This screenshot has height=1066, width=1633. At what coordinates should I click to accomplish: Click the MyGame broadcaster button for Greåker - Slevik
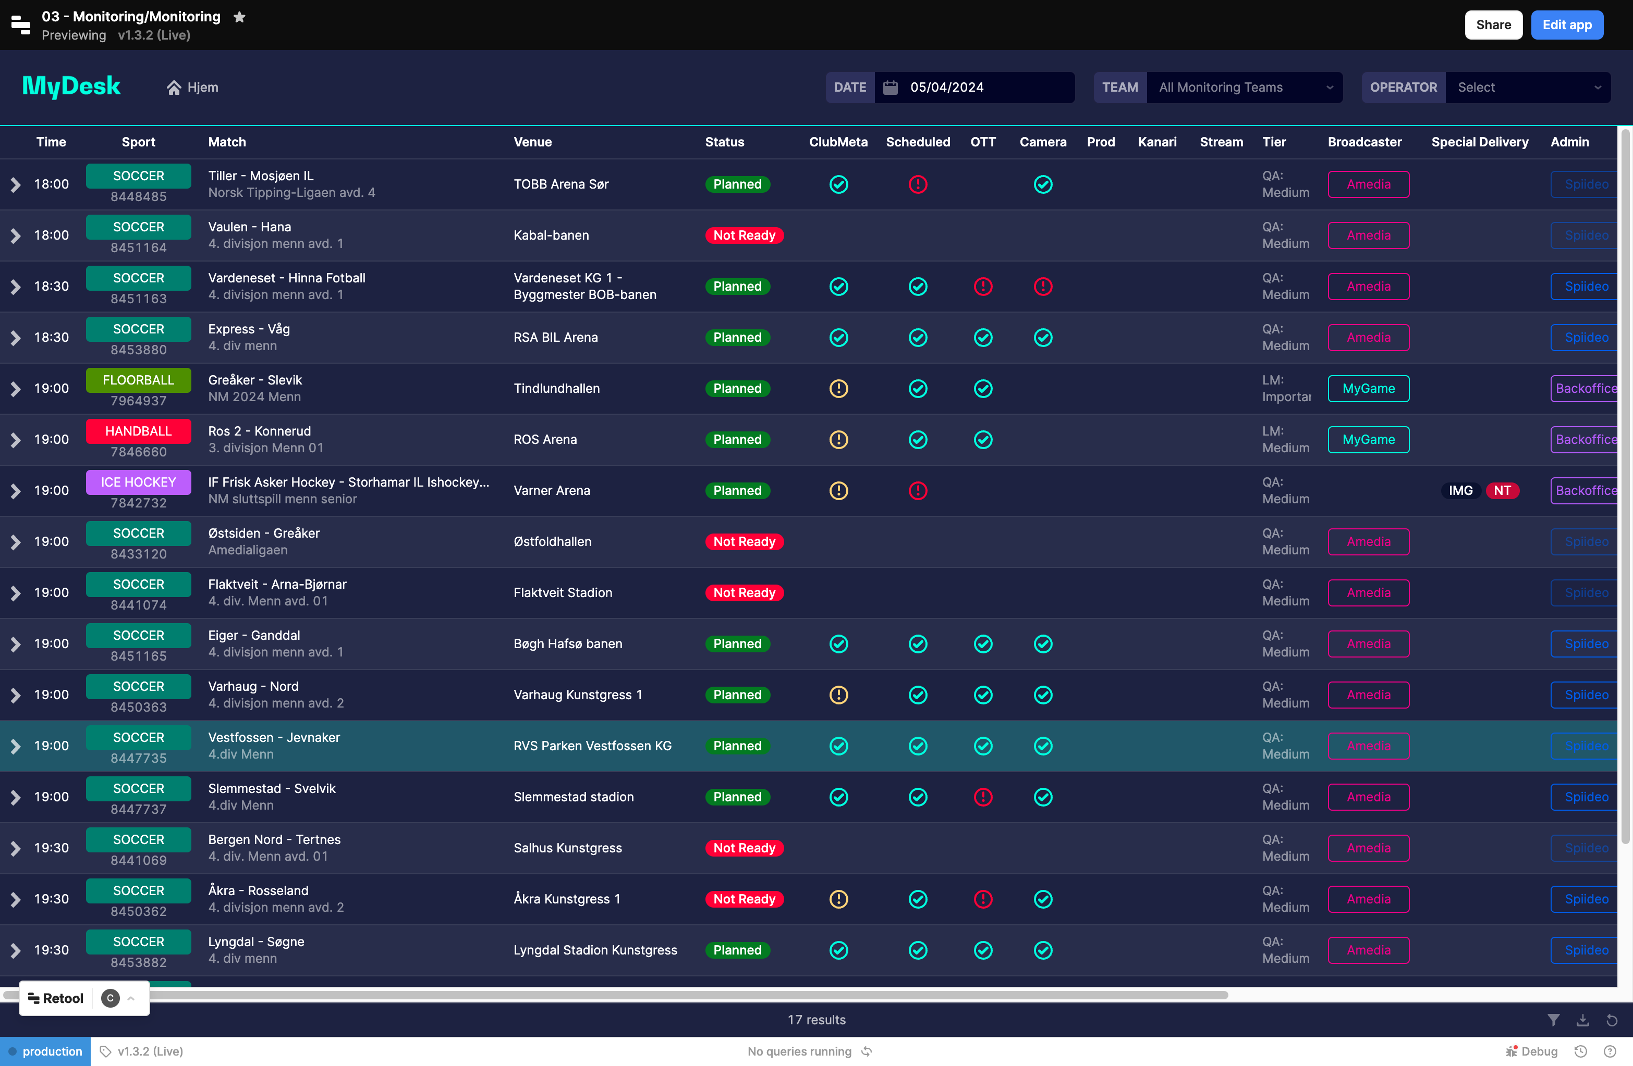tap(1368, 389)
